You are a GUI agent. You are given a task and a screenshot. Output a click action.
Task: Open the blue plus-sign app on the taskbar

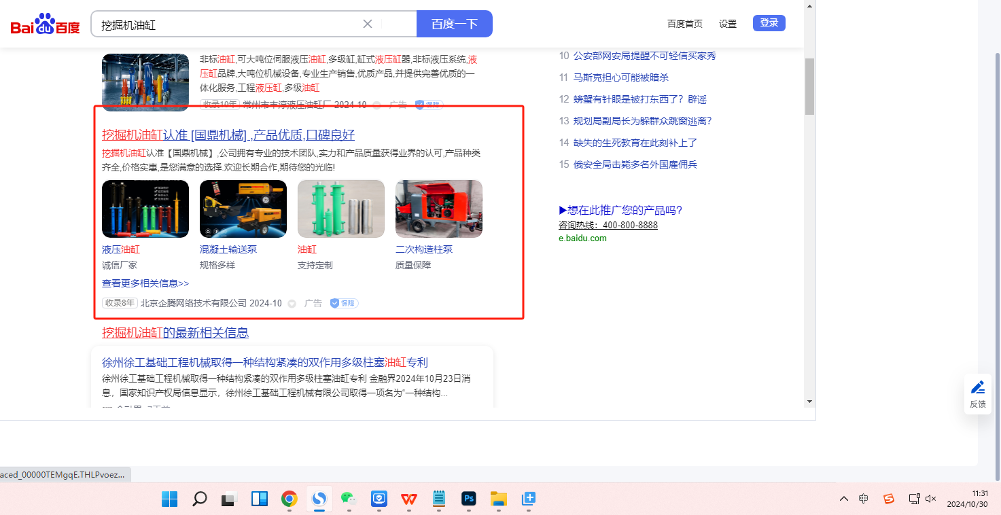pos(529,499)
